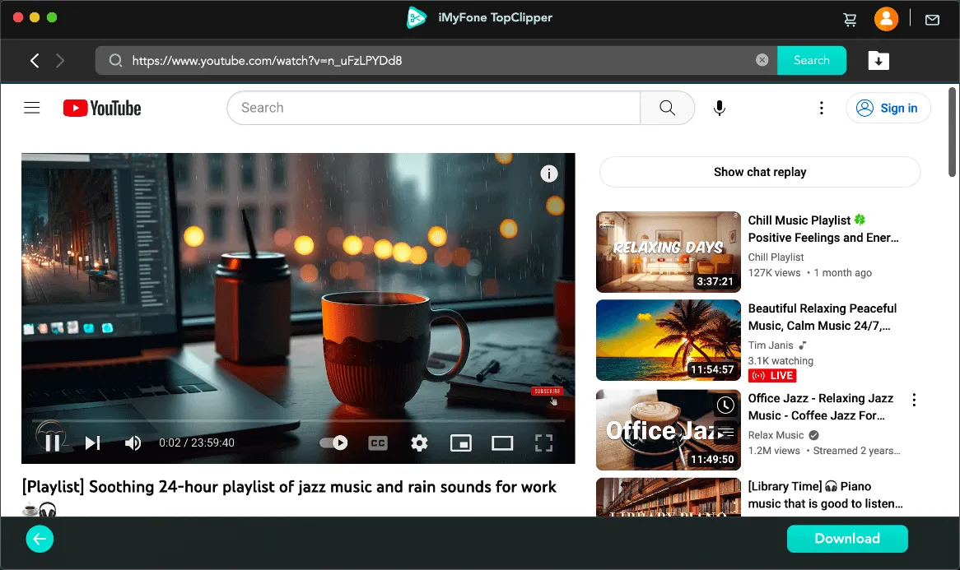The image size is (960, 570).
Task: Toggle closed captions on the video
Action: tap(377, 443)
